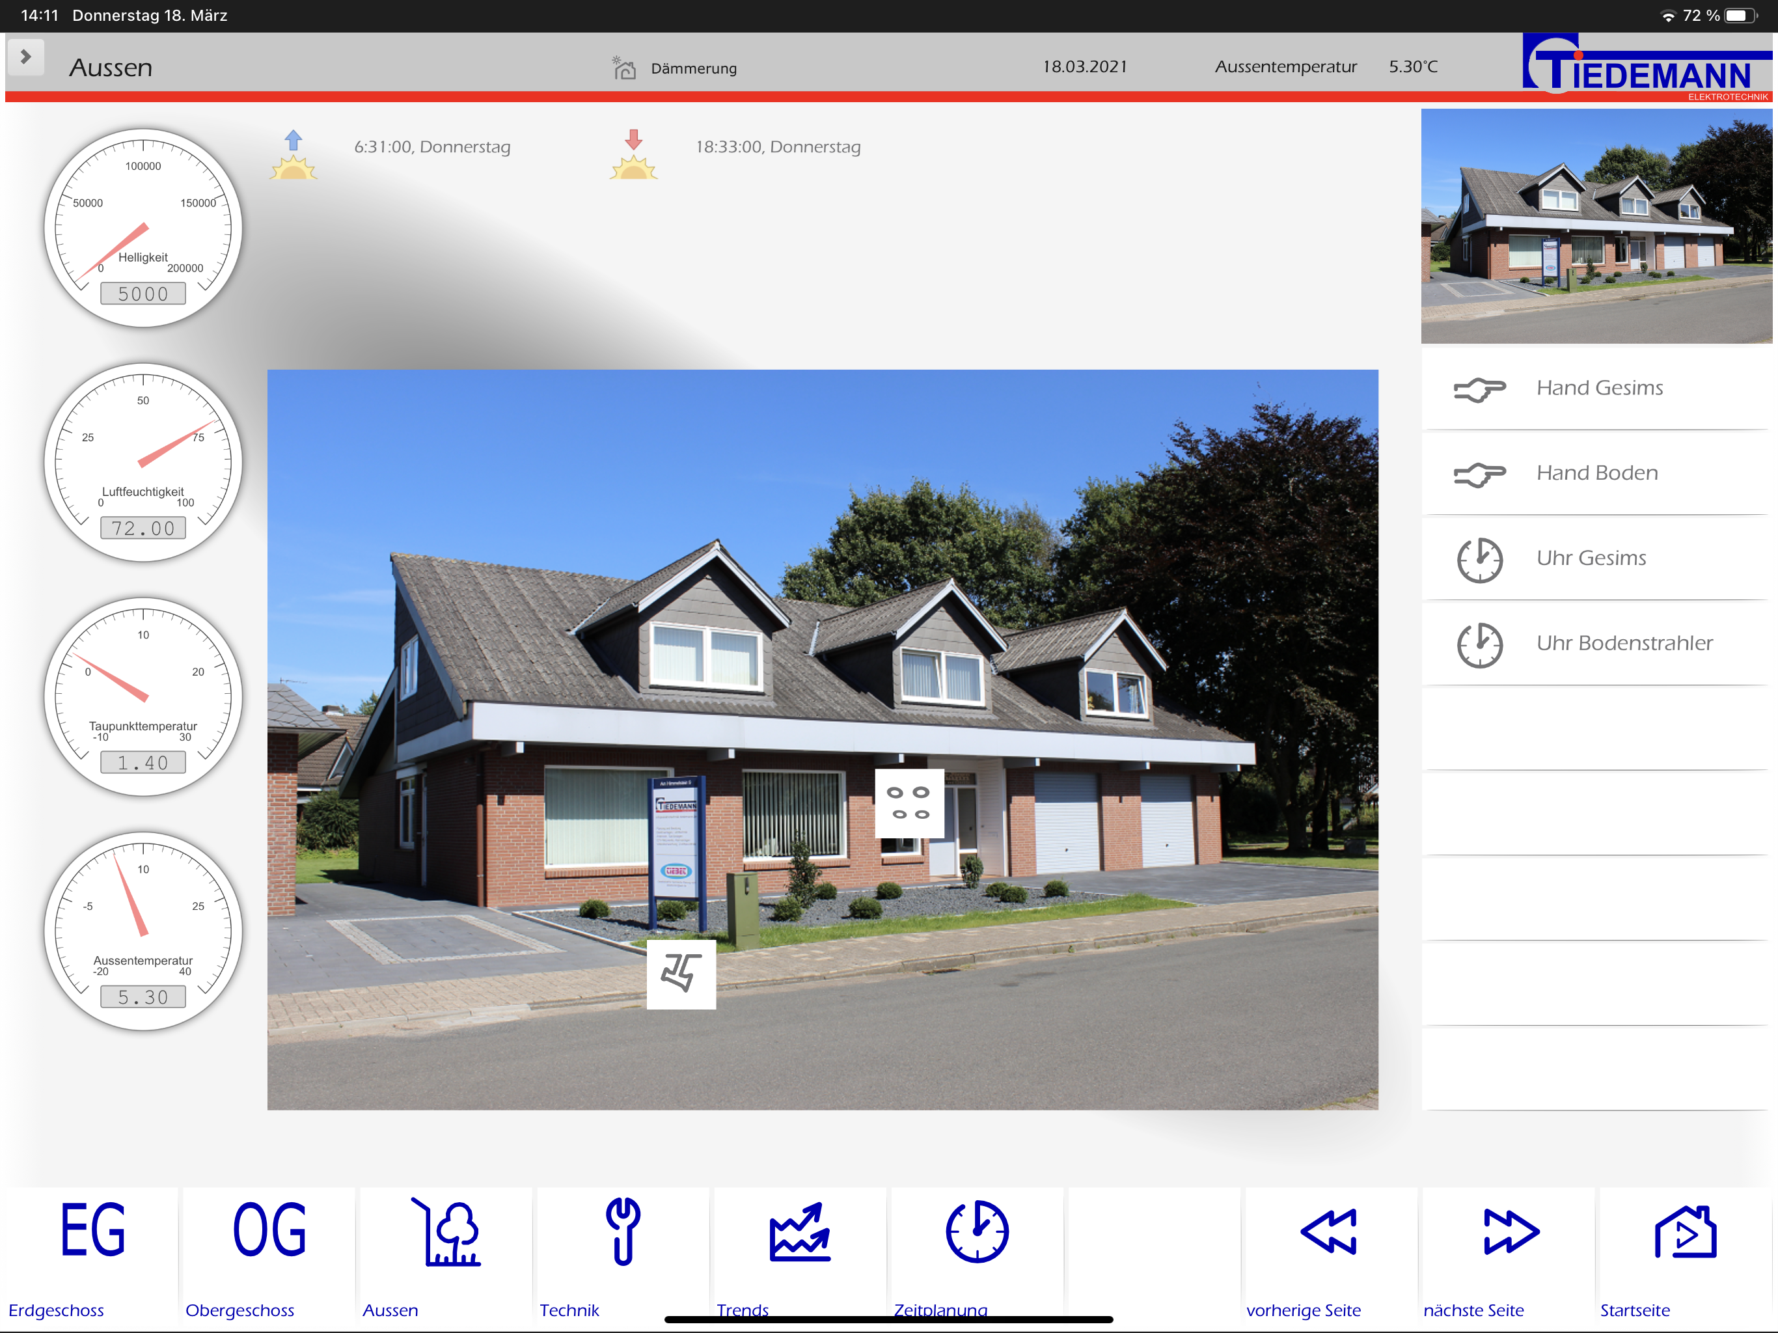Click the Startseite label
The image size is (1778, 1333).
(x=1634, y=1310)
